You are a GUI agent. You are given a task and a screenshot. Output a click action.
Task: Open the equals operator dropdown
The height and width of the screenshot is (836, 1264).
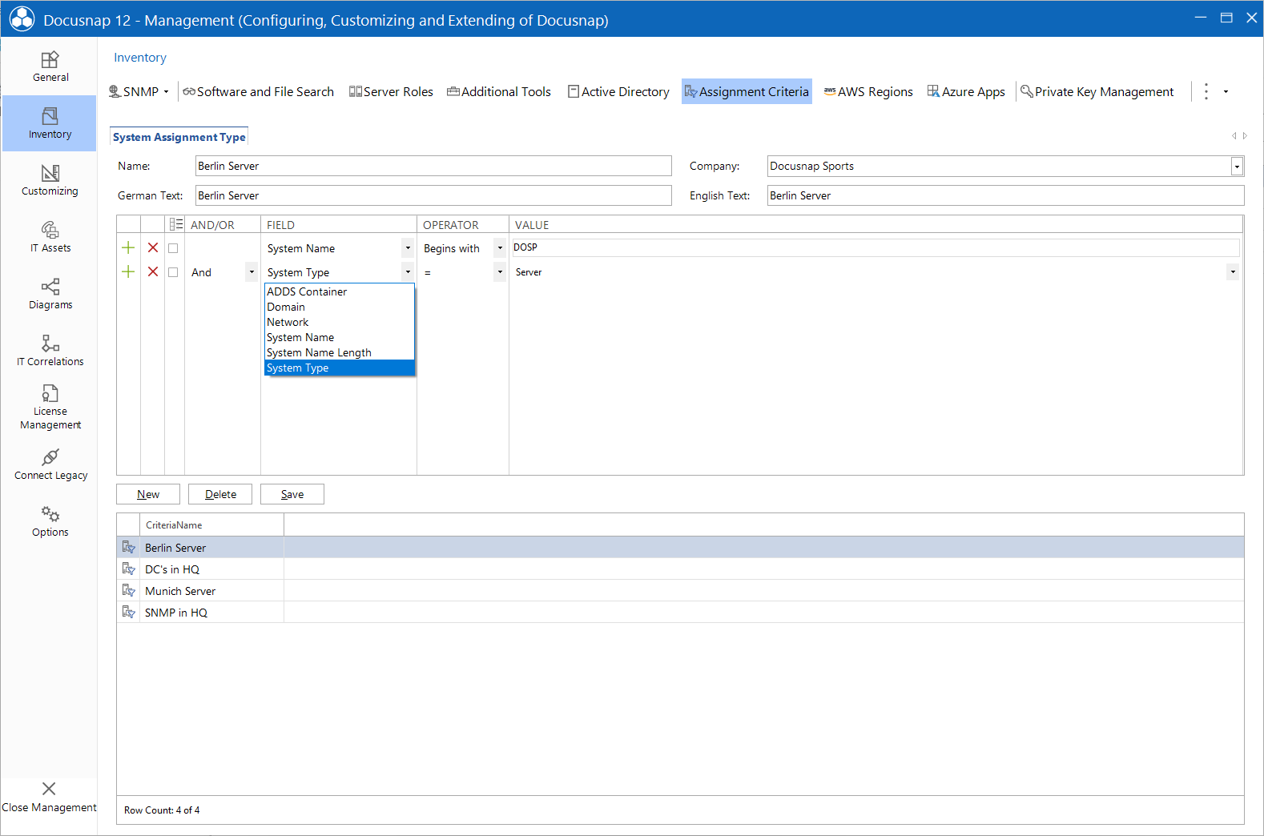pyautogui.click(x=500, y=272)
